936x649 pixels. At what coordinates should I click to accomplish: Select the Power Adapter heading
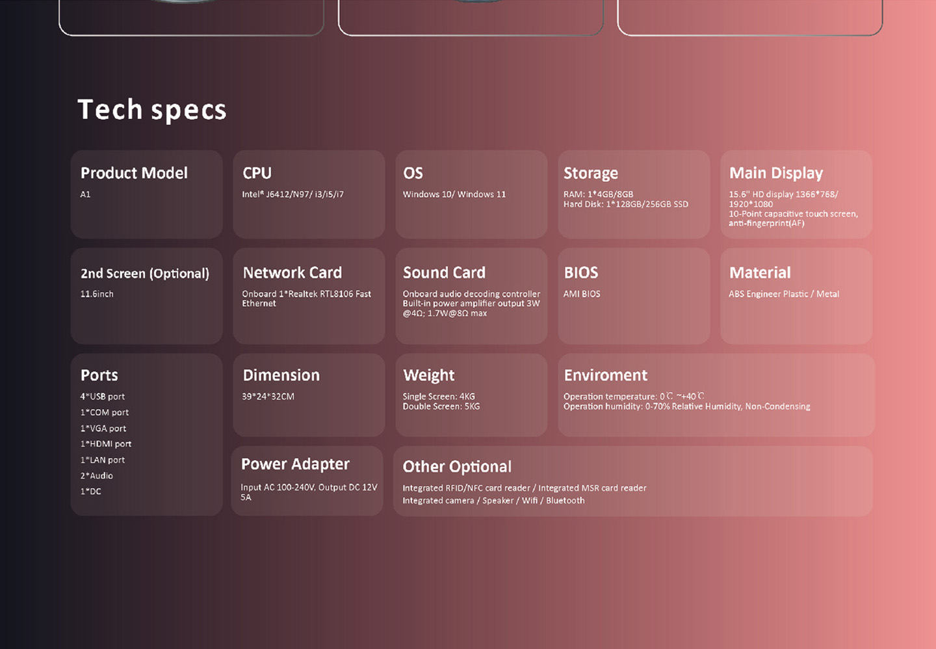tap(295, 464)
